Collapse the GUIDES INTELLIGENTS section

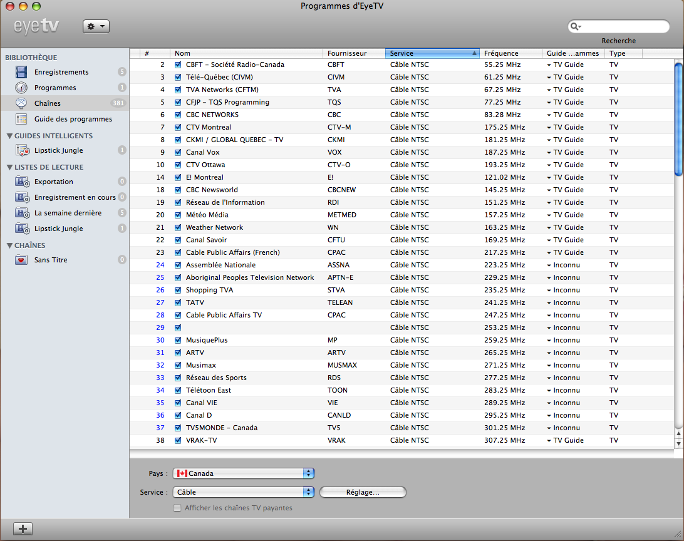[9, 136]
